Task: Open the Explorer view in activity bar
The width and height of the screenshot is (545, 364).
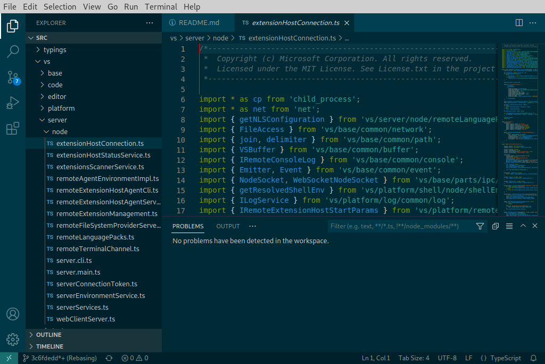Action: [x=13, y=26]
